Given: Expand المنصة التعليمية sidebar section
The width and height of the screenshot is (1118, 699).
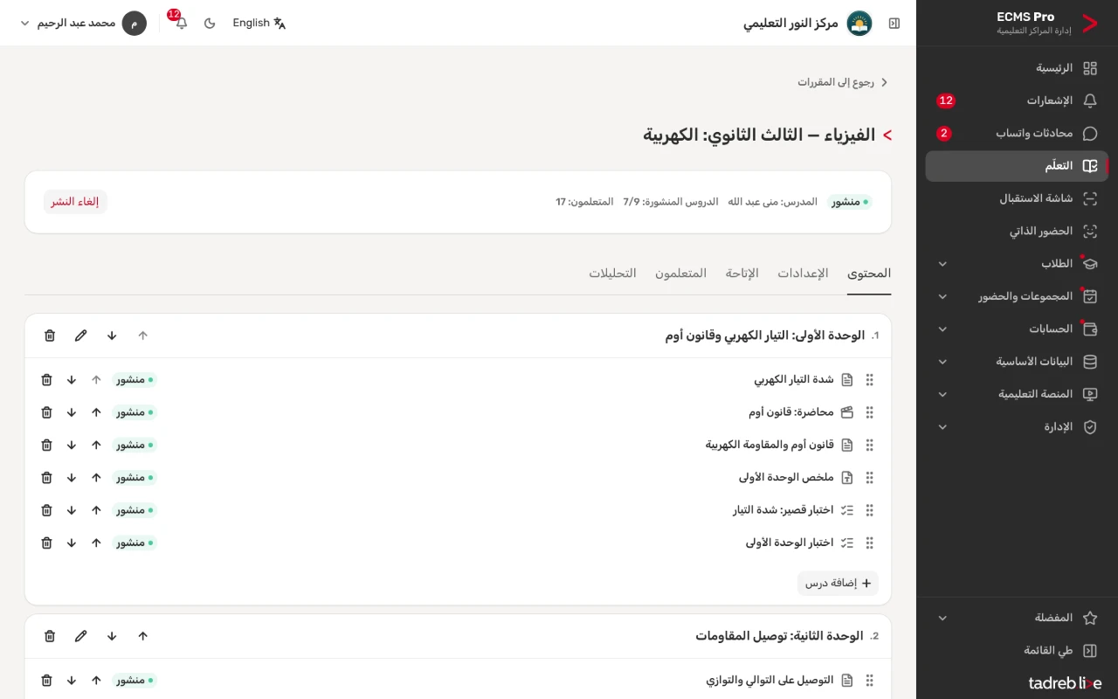Looking at the screenshot, I should point(1018,394).
